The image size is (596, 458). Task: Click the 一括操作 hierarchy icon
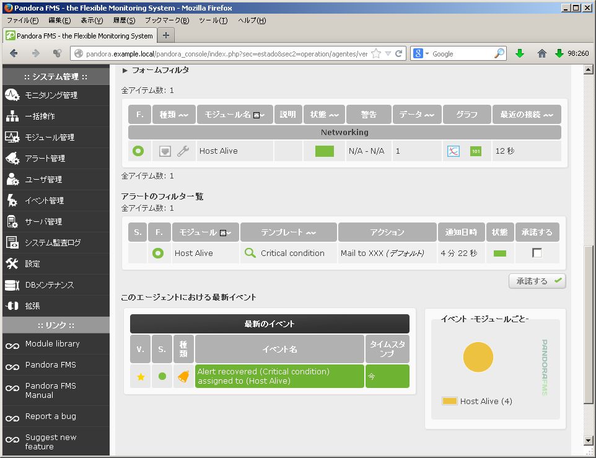[x=12, y=117]
